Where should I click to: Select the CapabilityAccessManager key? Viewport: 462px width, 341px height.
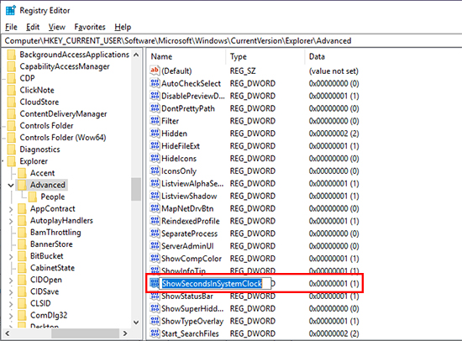64,66
